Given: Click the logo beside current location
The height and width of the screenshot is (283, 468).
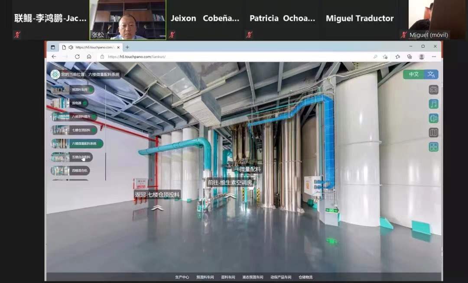Looking at the screenshot, I should click(x=55, y=75).
